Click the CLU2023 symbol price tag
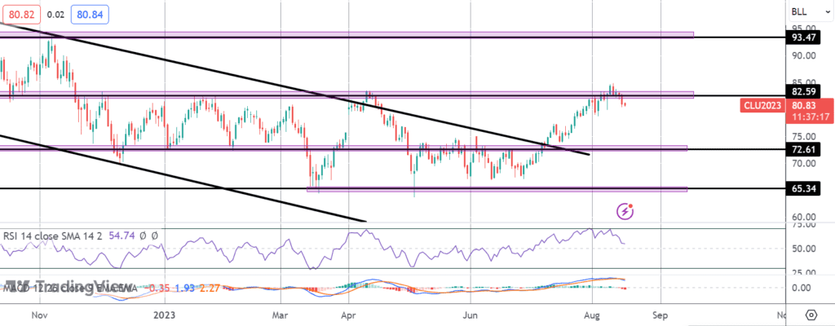The image size is (835, 326). [764, 105]
